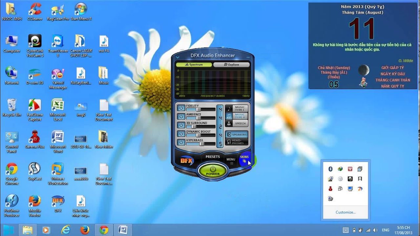Open the DFX Menu button

pyautogui.click(x=231, y=161)
